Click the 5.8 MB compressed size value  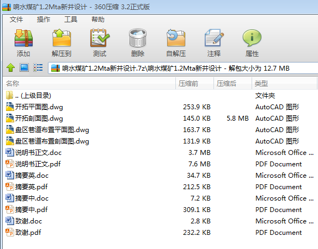click(x=237, y=118)
